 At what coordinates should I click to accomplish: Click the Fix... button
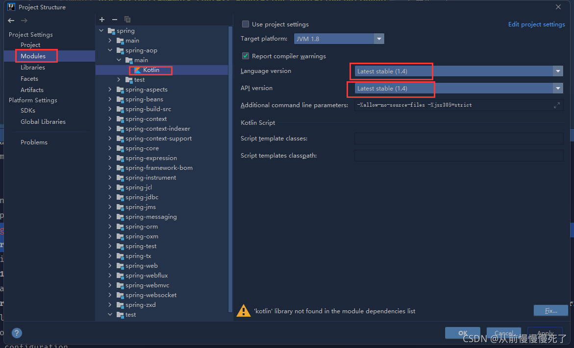[x=551, y=311]
